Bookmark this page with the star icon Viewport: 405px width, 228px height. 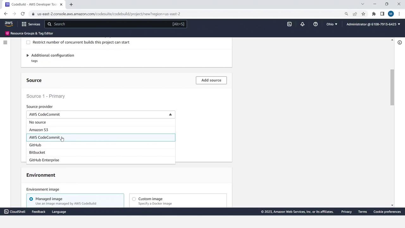coord(363,14)
